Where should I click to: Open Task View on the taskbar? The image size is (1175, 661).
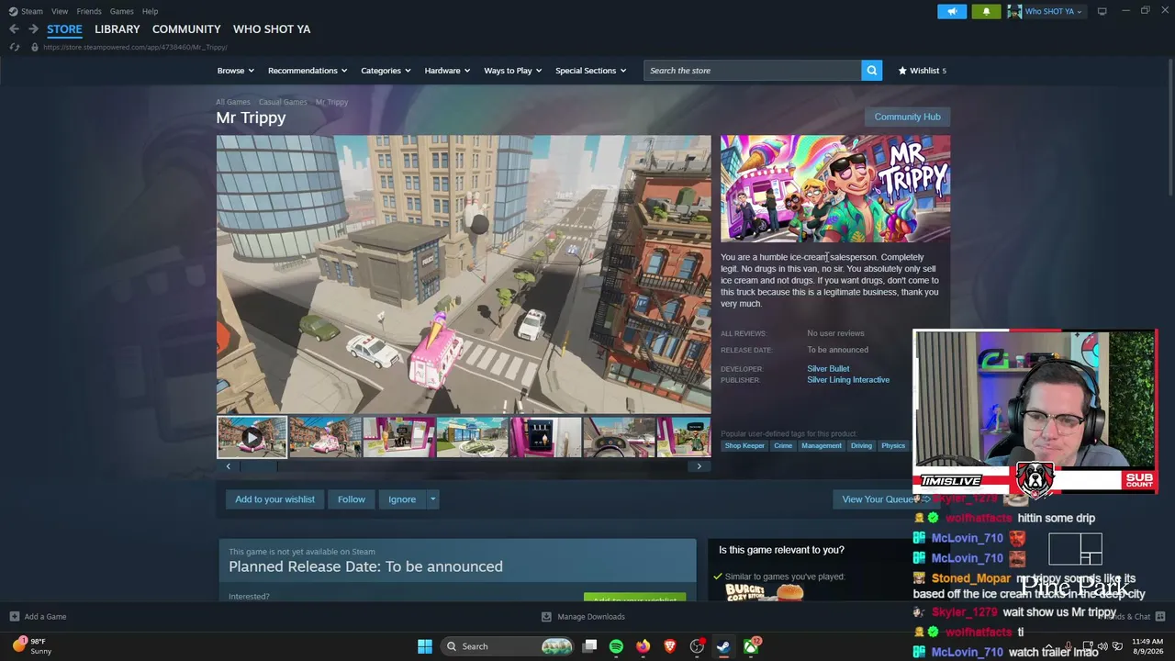(590, 646)
